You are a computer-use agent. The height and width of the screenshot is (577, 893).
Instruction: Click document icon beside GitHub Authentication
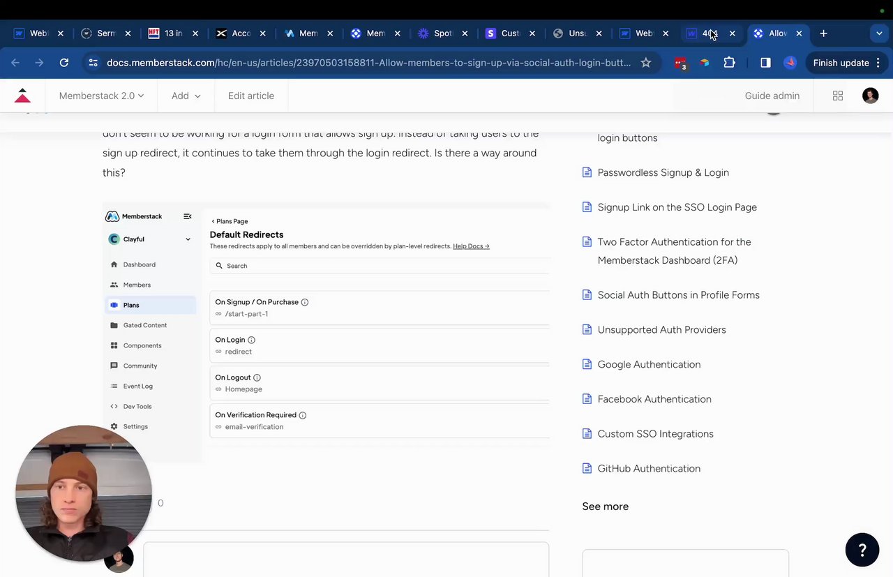[587, 468]
